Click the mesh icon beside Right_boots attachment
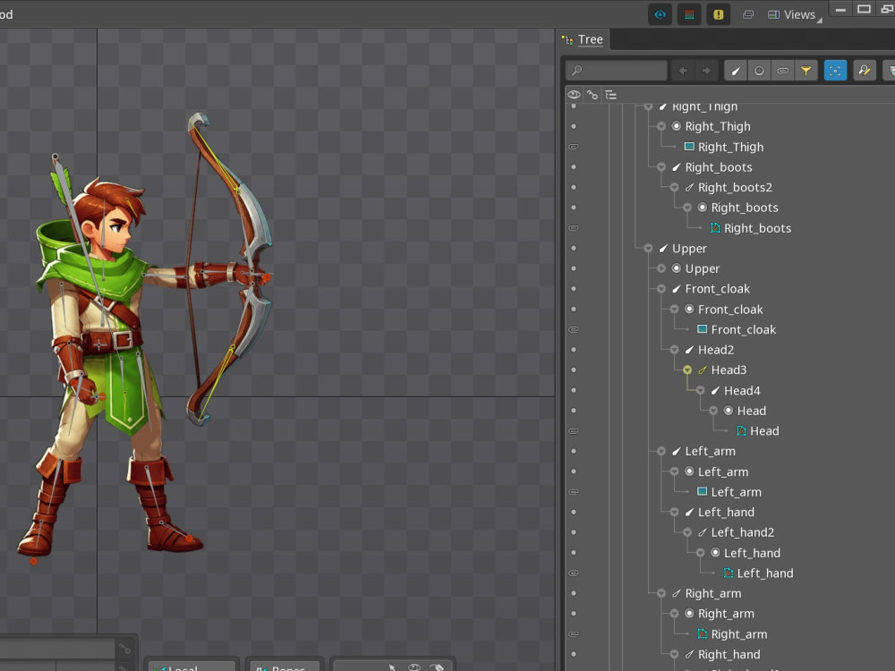 click(715, 227)
